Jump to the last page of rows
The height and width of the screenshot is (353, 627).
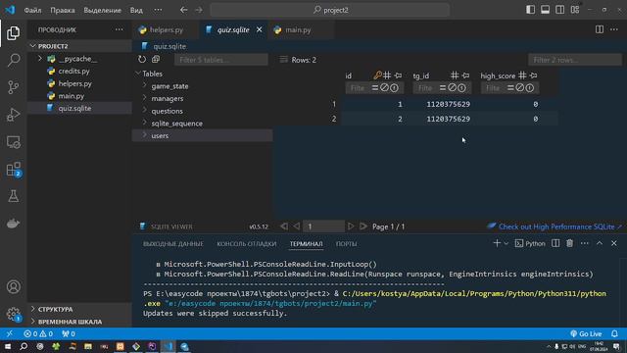click(x=363, y=227)
